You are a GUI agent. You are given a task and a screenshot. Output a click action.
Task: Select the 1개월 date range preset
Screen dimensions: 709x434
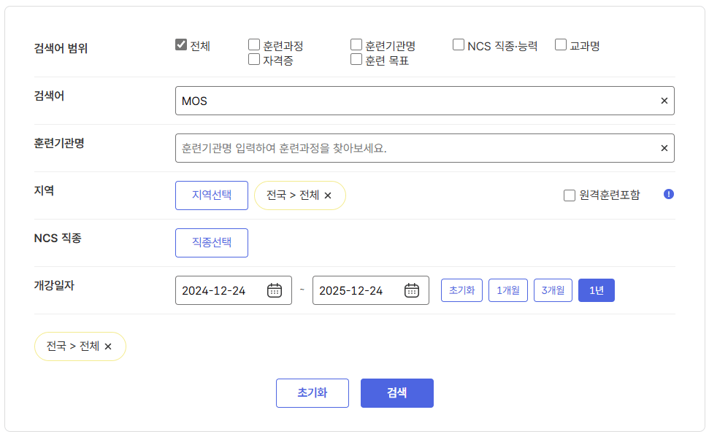(507, 290)
